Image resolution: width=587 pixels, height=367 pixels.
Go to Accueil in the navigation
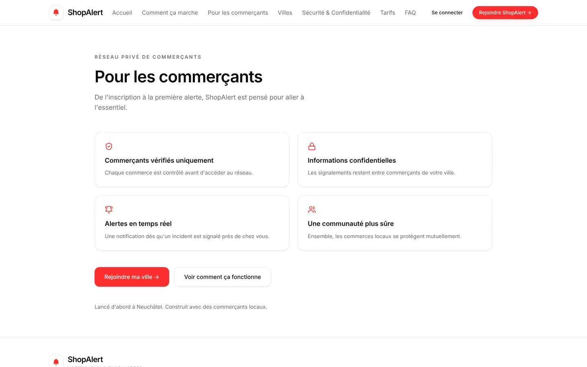122,13
